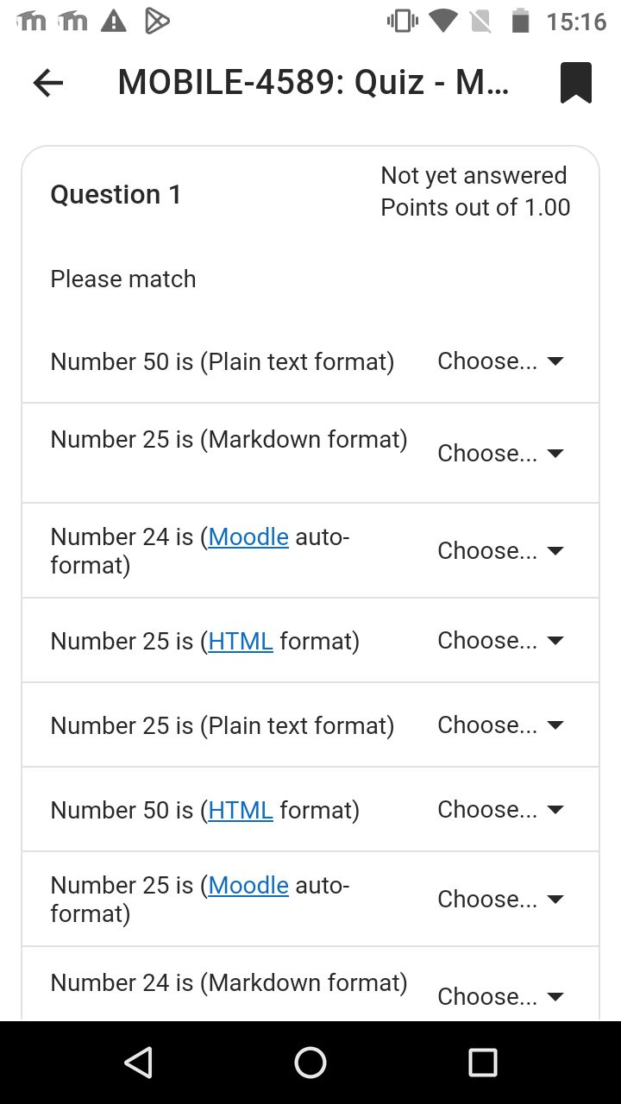
Task: Tap the Play Store status bar icon
Action: tap(156, 21)
